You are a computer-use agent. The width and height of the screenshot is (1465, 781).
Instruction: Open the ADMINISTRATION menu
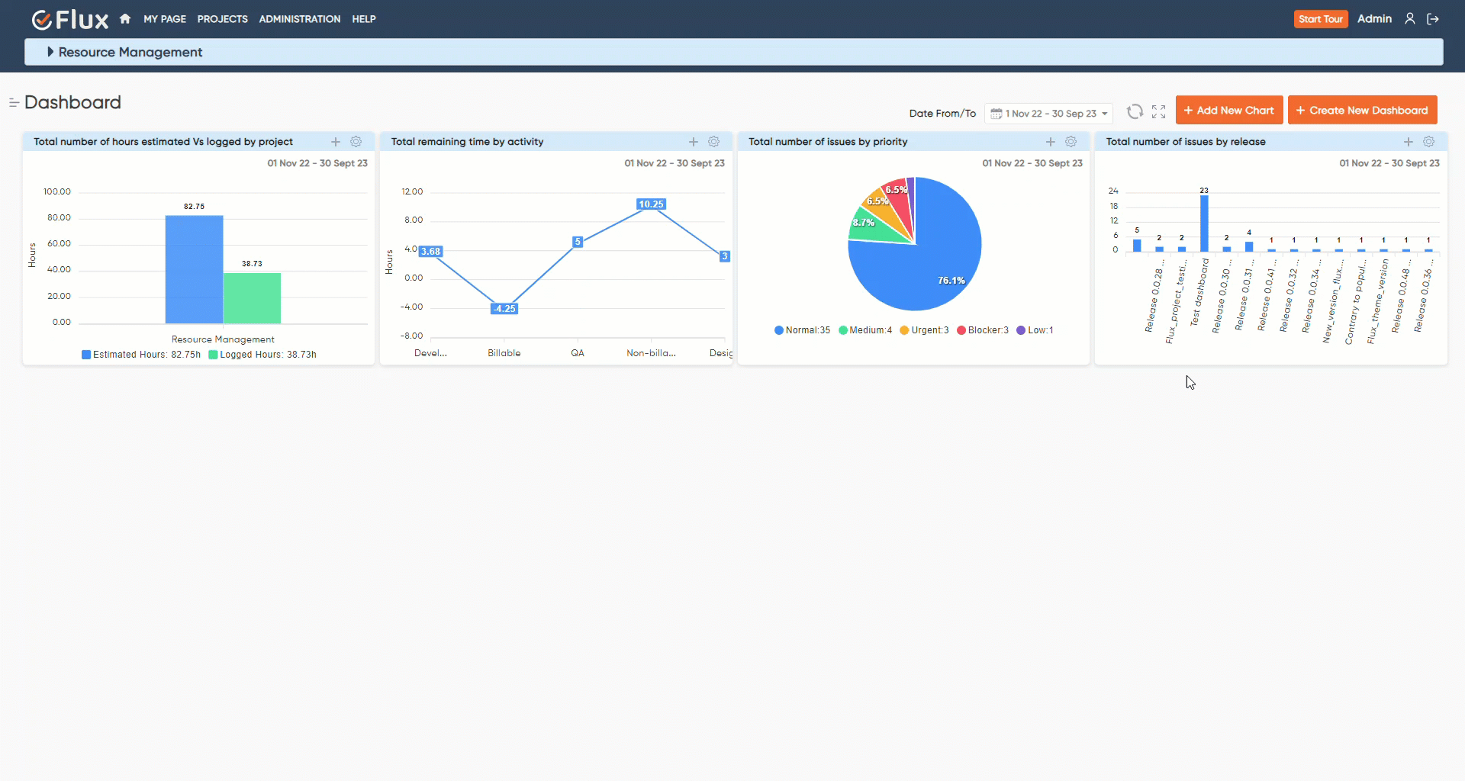[x=299, y=19]
